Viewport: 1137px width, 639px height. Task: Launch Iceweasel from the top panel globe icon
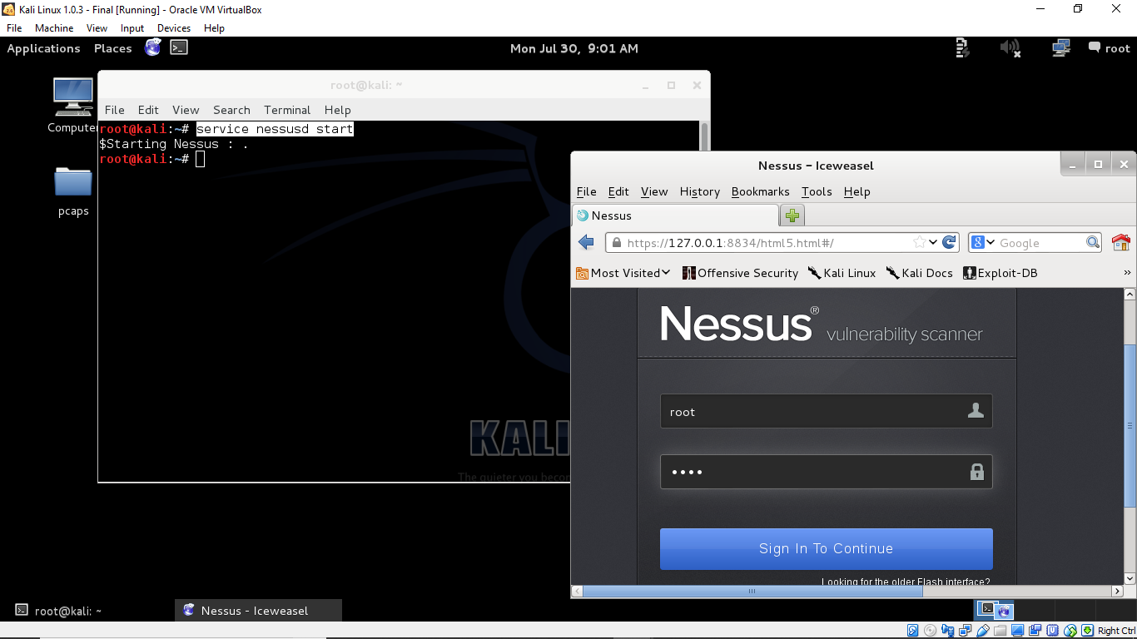tap(152, 47)
